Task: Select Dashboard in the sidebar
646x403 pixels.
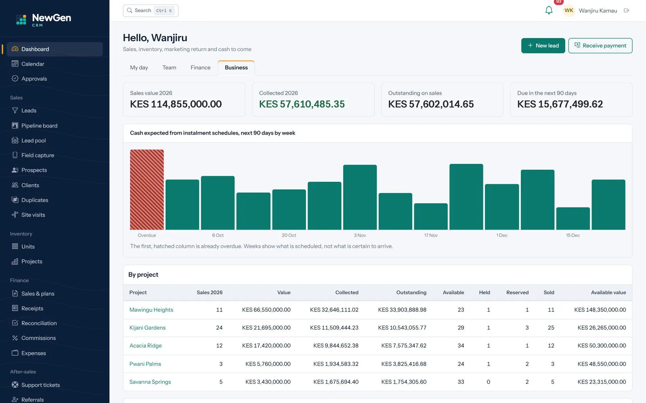Action: 55,49
